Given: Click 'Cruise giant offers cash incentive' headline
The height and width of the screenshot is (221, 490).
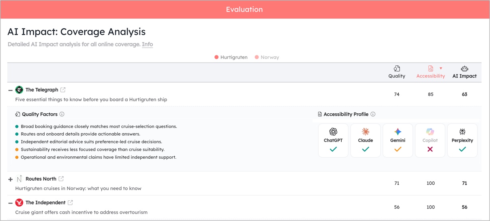Looking at the screenshot, I should click(x=81, y=212).
